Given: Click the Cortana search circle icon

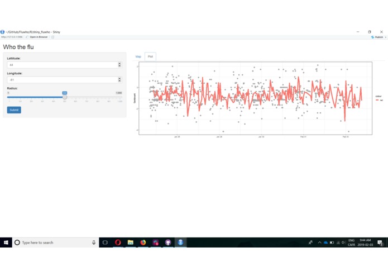Looking at the screenshot, I should pos(17,242).
